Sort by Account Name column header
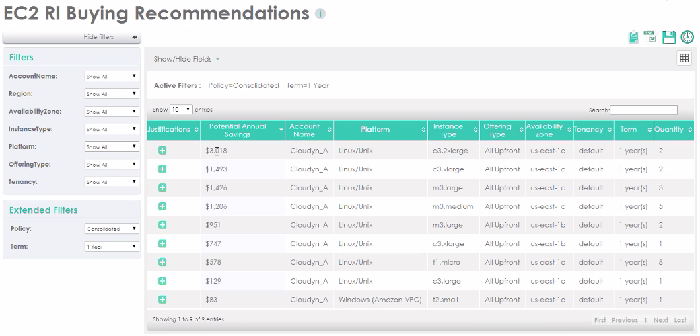The width and height of the screenshot is (700, 336). click(309, 130)
